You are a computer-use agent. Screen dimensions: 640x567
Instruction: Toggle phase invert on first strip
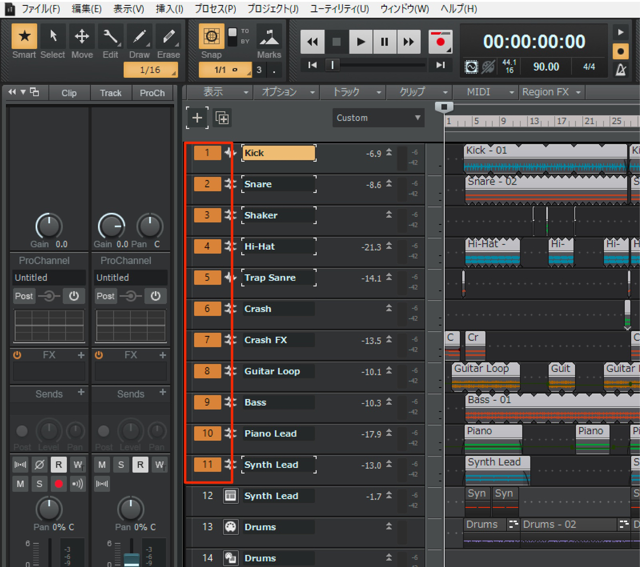point(39,465)
